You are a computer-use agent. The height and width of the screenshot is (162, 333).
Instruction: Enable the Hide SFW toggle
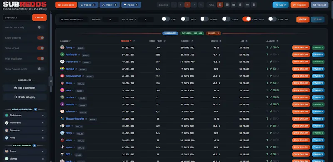point(273,19)
